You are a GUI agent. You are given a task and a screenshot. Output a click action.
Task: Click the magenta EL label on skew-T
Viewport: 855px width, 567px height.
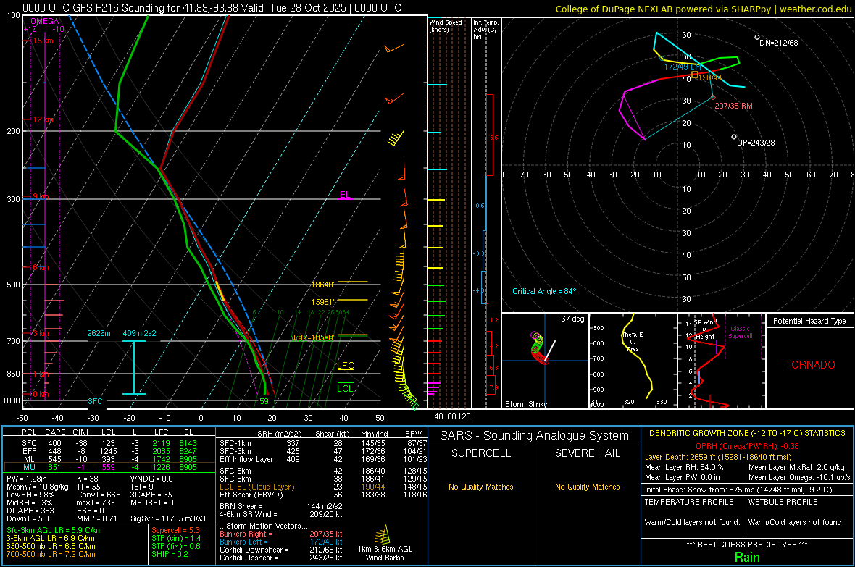point(346,194)
